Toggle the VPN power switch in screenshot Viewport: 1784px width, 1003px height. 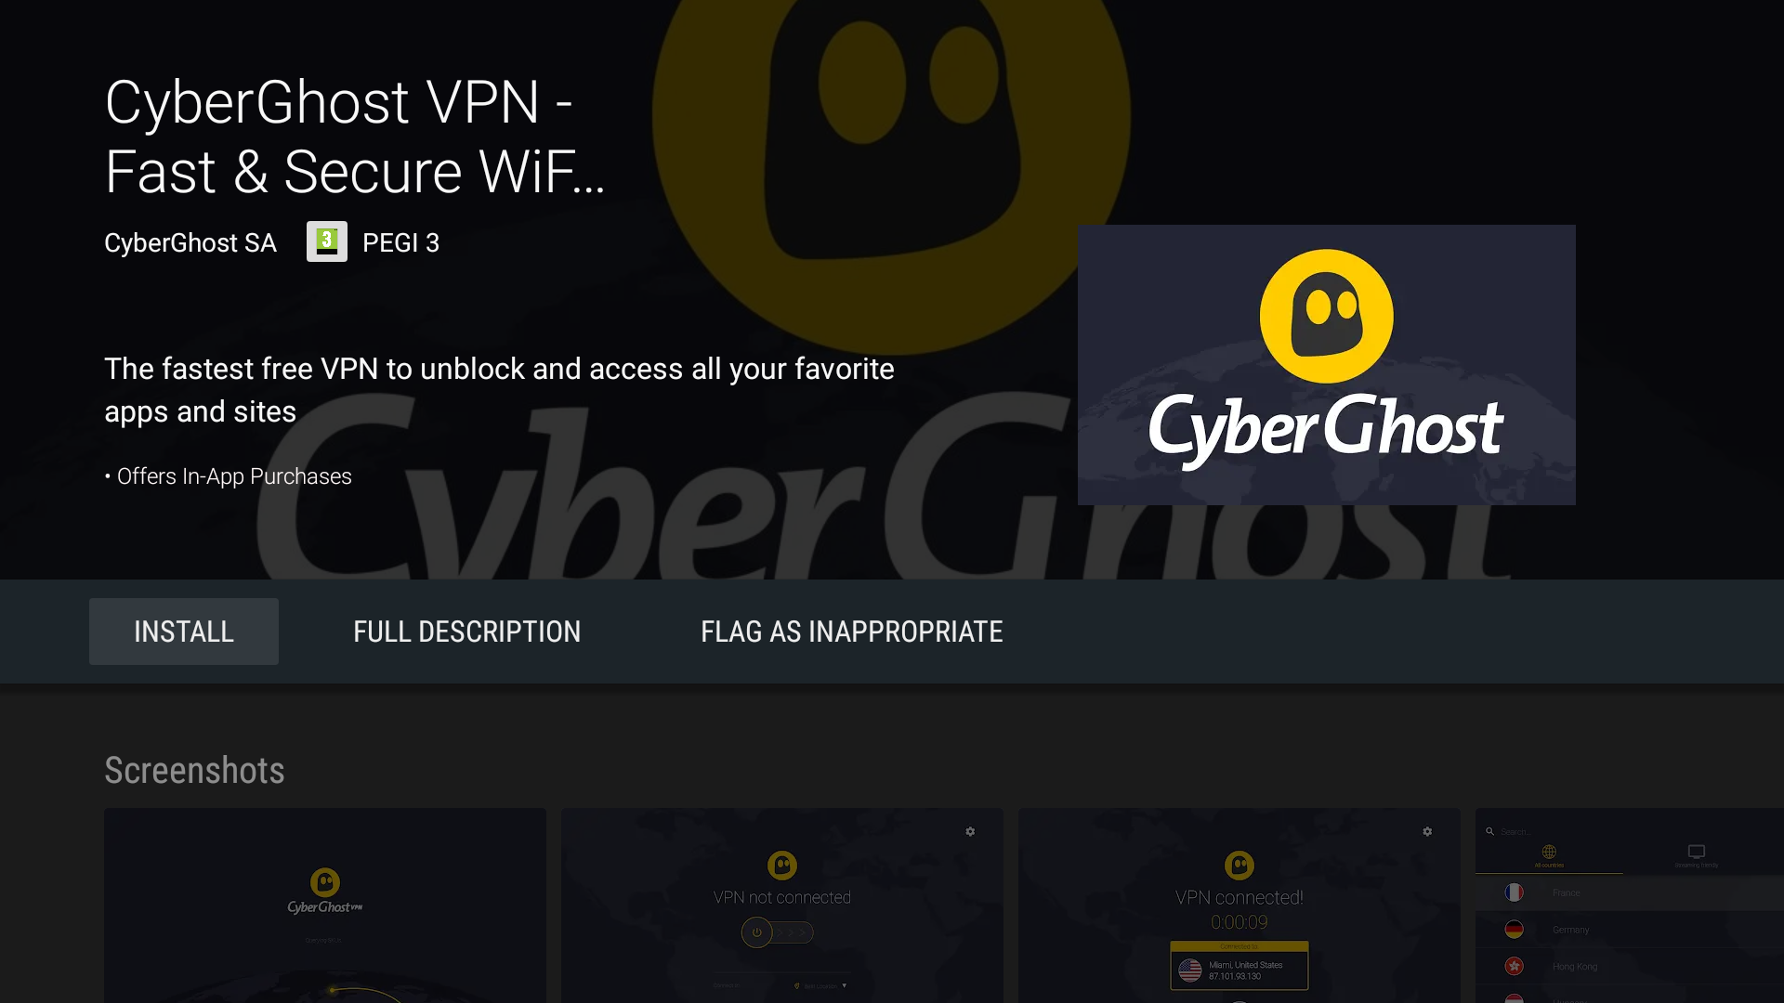777,932
